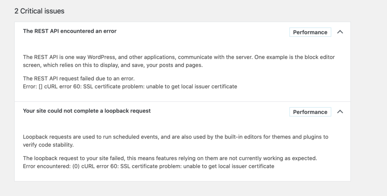Collapse the REST API error section chevron

340,32
